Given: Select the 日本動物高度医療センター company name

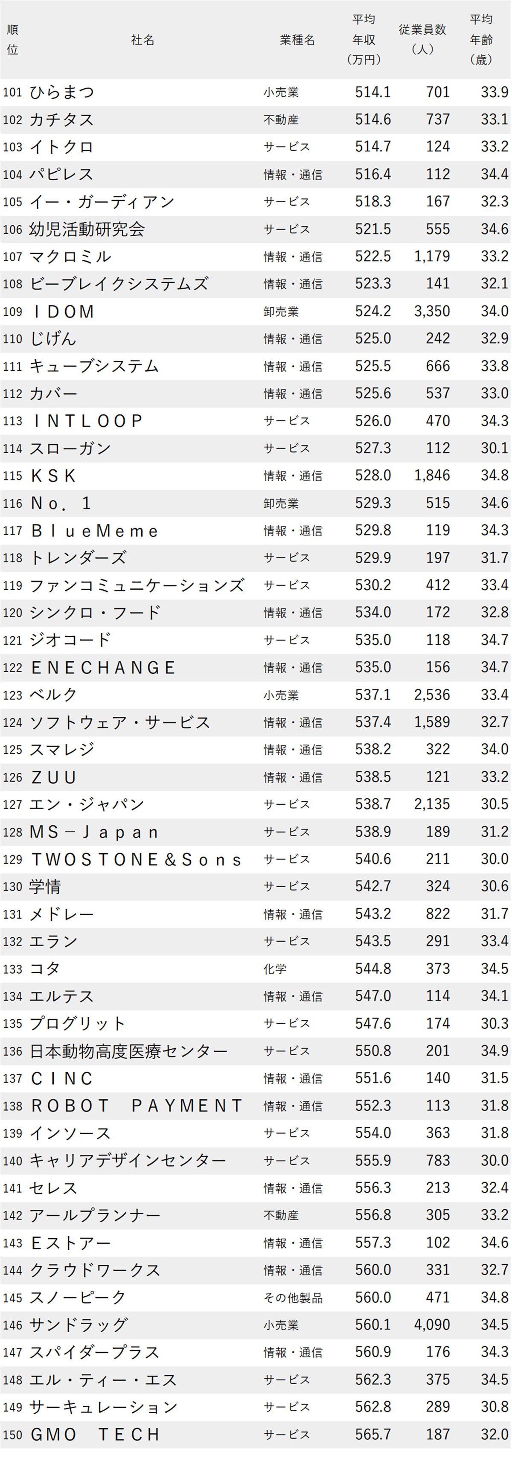Looking at the screenshot, I should pyautogui.click(x=128, y=1051).
